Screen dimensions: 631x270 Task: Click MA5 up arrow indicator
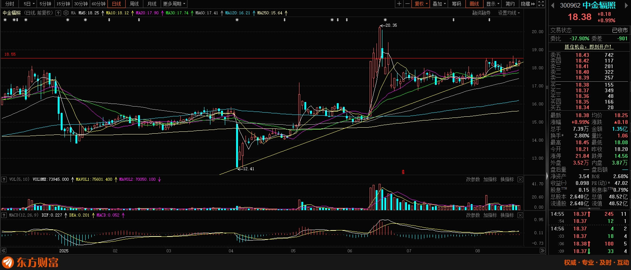tap(103, 13)
